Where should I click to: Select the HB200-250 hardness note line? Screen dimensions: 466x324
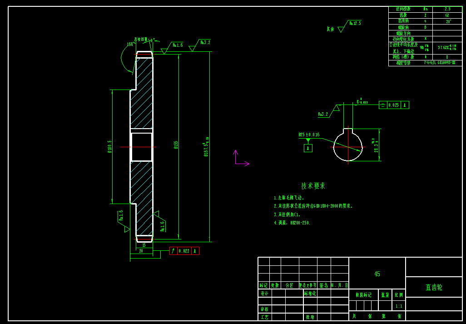[x=292, y=223]
